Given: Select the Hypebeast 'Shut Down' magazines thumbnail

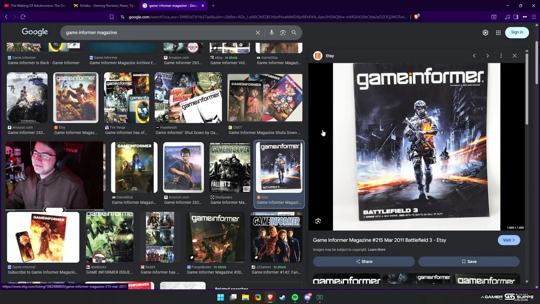Looking at the screenshot, I should pyautogui.click(x=188, y=98).
